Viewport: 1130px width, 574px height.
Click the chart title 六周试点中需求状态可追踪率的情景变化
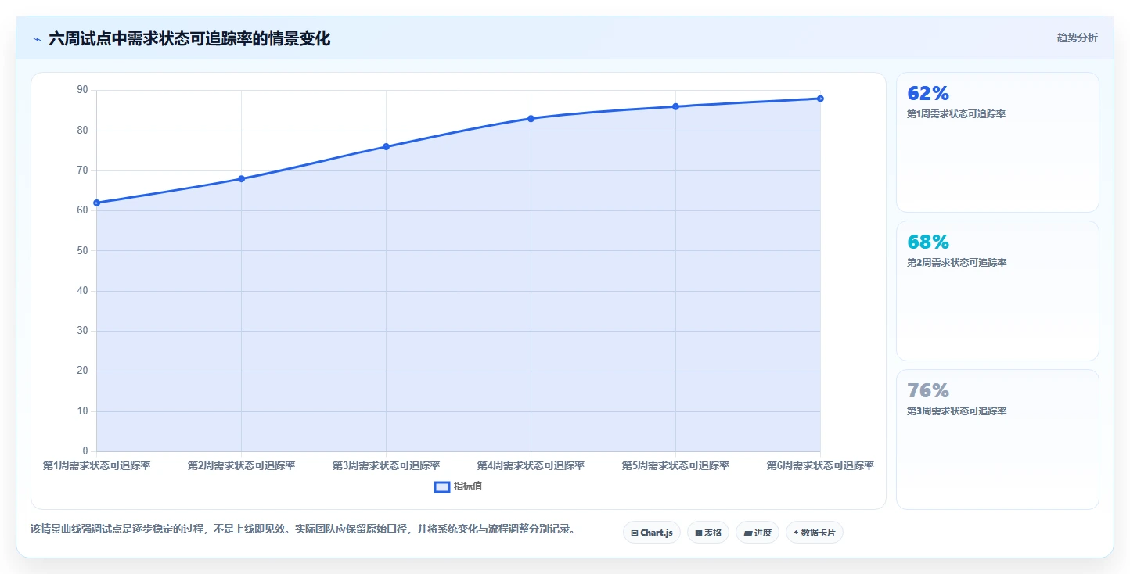point(189,38)
